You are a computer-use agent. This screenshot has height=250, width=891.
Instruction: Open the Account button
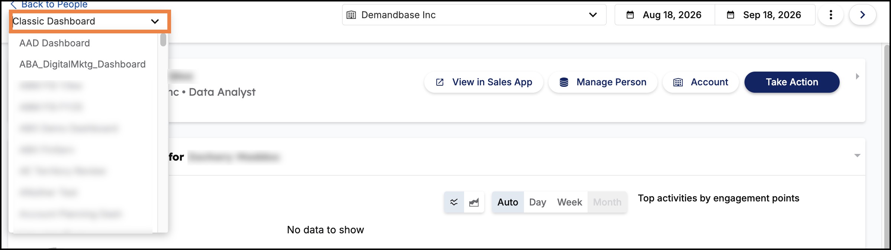pos(701,82)
